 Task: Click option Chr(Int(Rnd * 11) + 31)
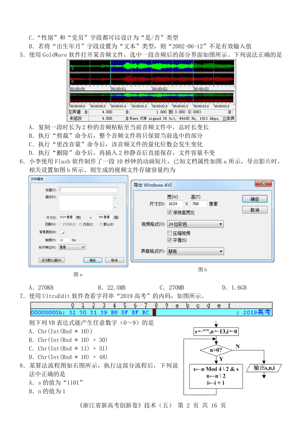pos(68,348)
